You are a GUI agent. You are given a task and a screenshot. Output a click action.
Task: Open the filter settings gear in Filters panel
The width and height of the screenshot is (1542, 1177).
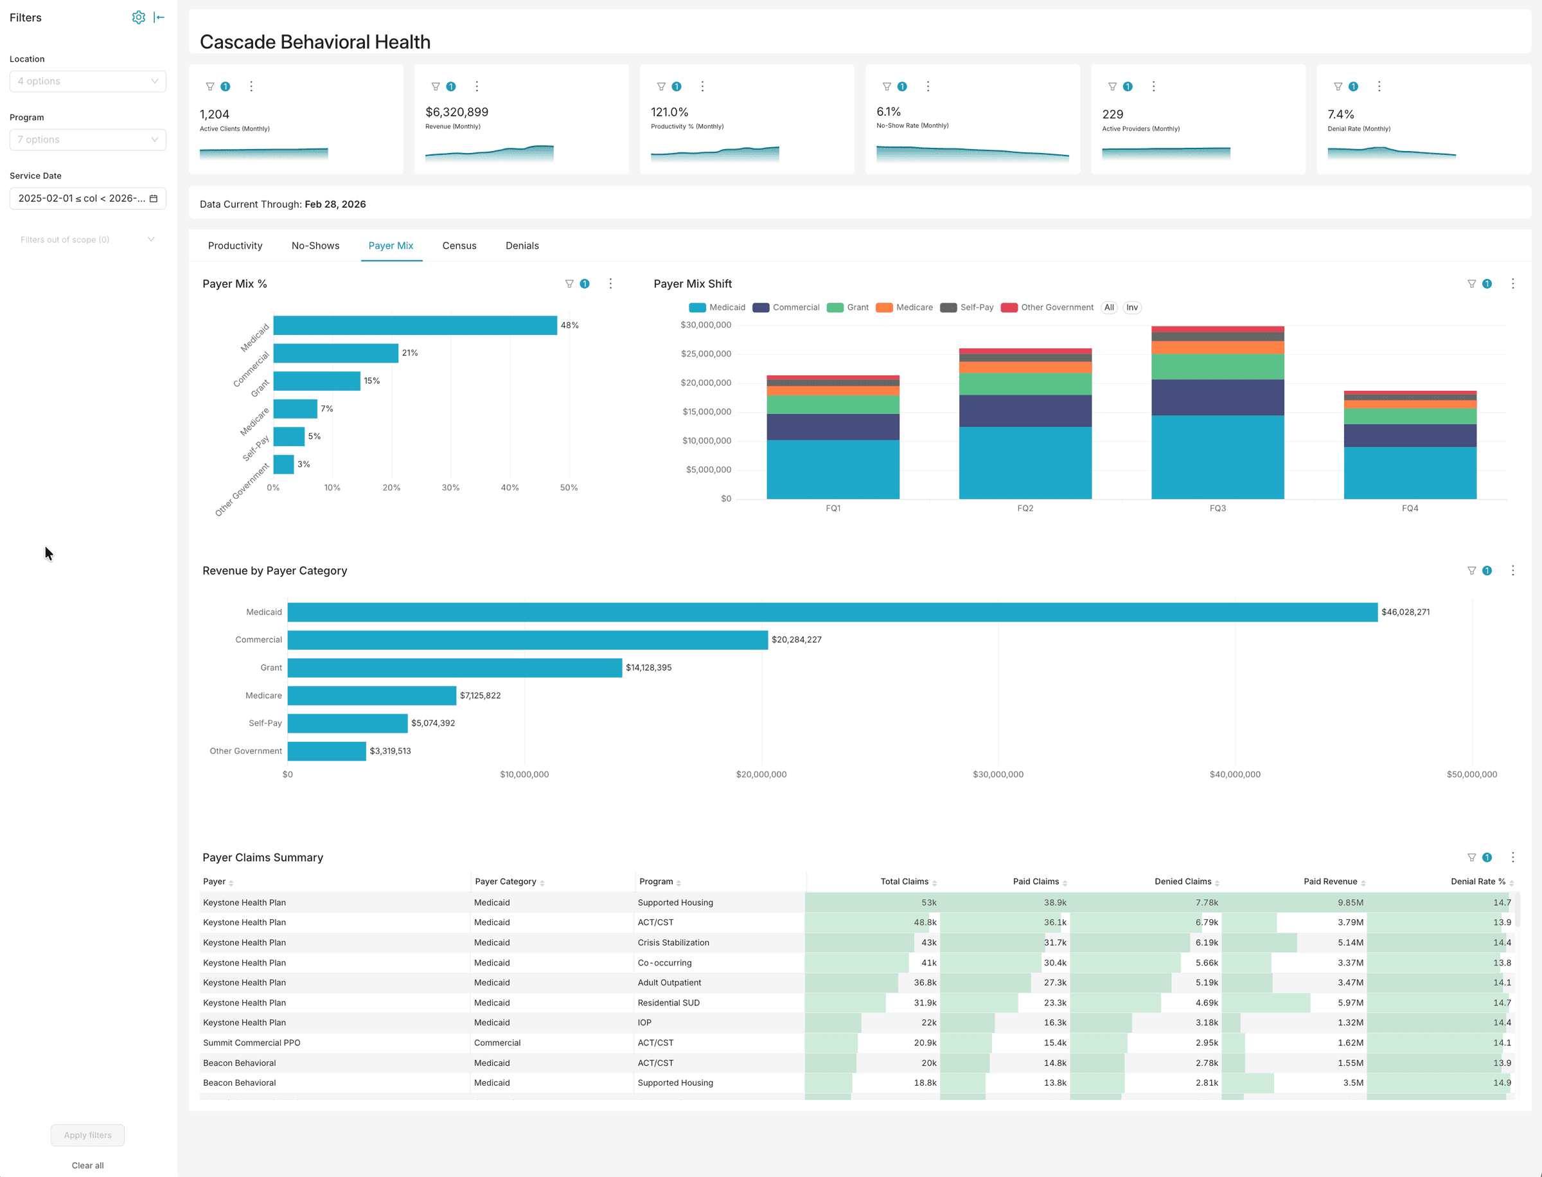pyautogui.click(x=139, y=17)
